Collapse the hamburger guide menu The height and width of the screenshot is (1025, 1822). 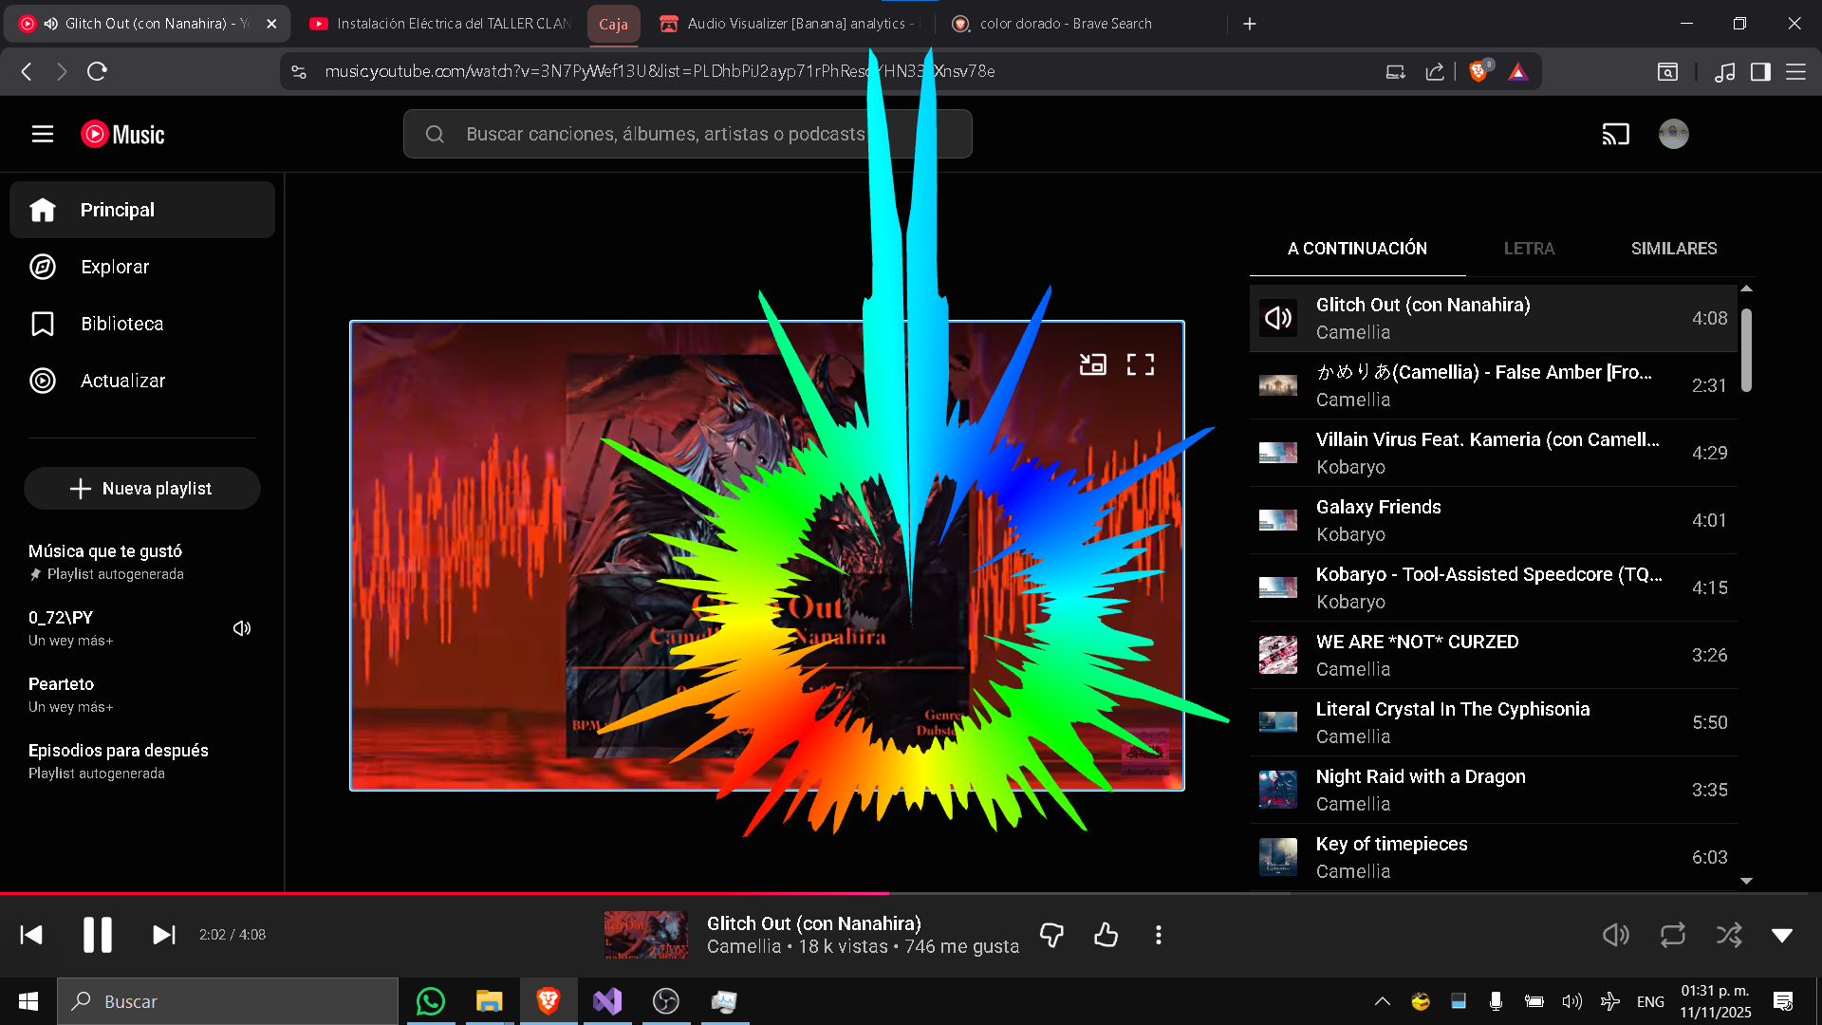point(43,135)
